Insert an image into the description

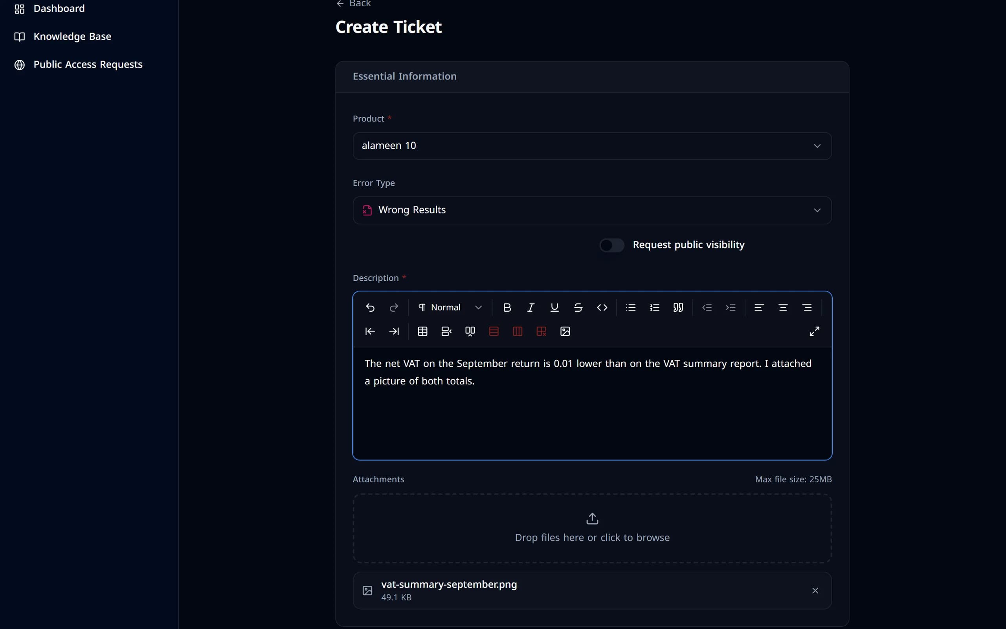click(565, 331)
